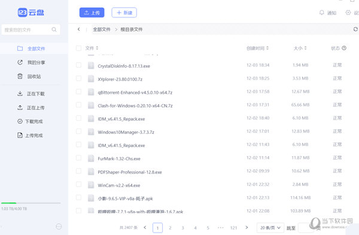
Task: Click the 123云盘 logo
Action: [x=31, y=13]
